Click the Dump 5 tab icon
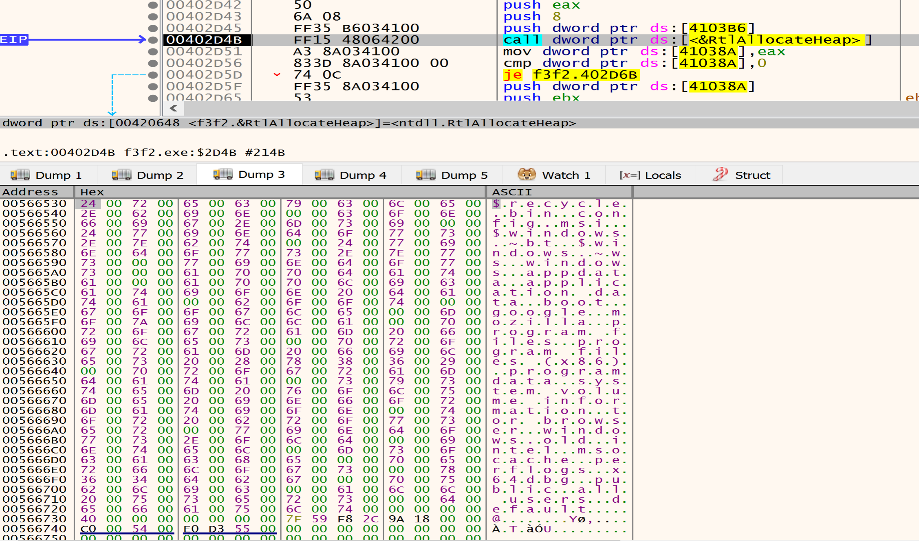Viewport: 919px width, 541px height. 426,175
